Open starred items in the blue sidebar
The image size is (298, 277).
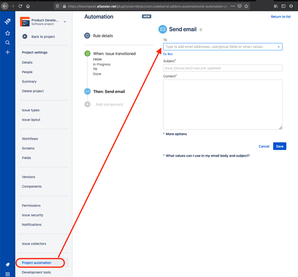coord(8,33)
